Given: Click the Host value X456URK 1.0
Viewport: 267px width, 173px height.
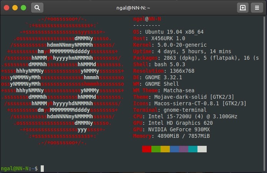Looking at the screenshot, I should click(168, 38).
